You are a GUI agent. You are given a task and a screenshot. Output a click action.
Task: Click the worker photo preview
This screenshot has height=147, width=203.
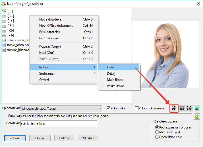(166, 54)
